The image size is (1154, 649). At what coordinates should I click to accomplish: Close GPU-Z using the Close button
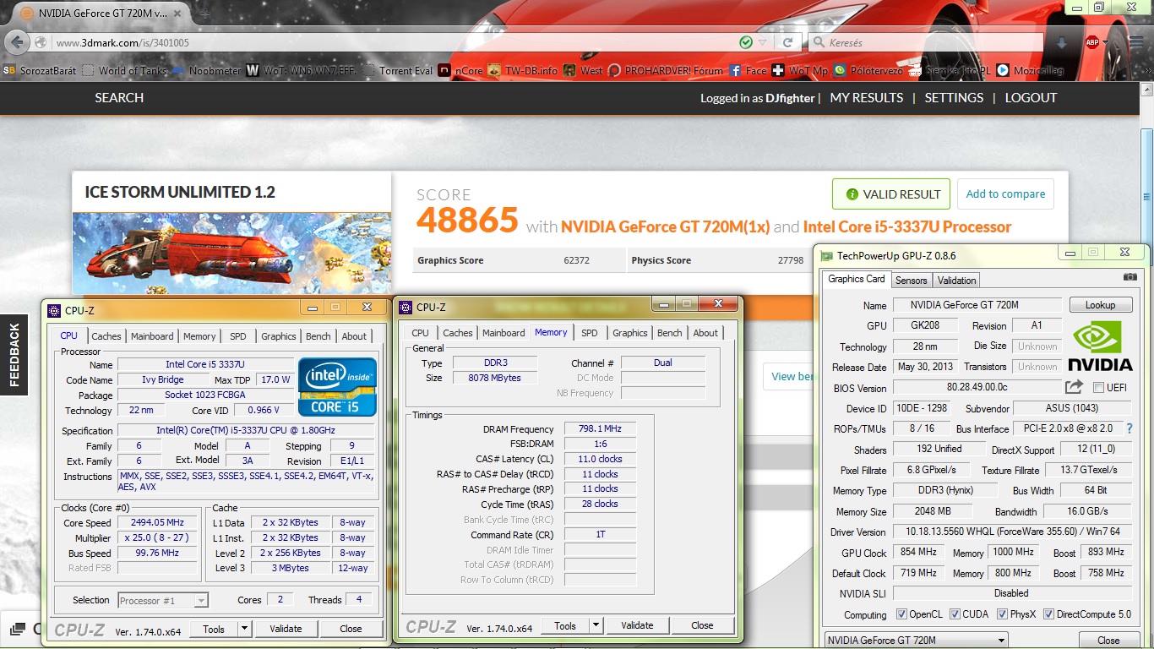click(x=1108, y=640)
